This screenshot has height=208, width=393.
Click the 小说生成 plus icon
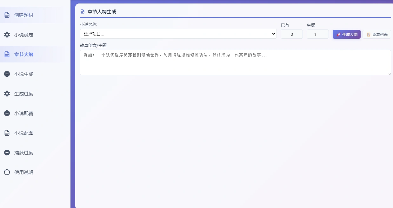click(x=7, y=74)
